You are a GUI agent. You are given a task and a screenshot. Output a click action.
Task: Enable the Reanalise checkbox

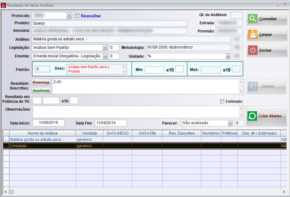pos(77,16)
